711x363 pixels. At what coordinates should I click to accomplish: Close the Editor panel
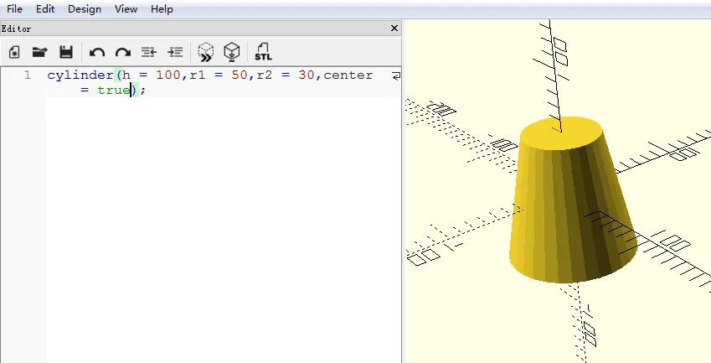394,29
